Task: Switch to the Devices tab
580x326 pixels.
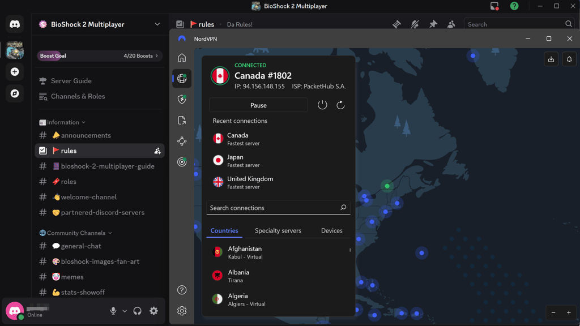Action: click(x=331, y=231)
